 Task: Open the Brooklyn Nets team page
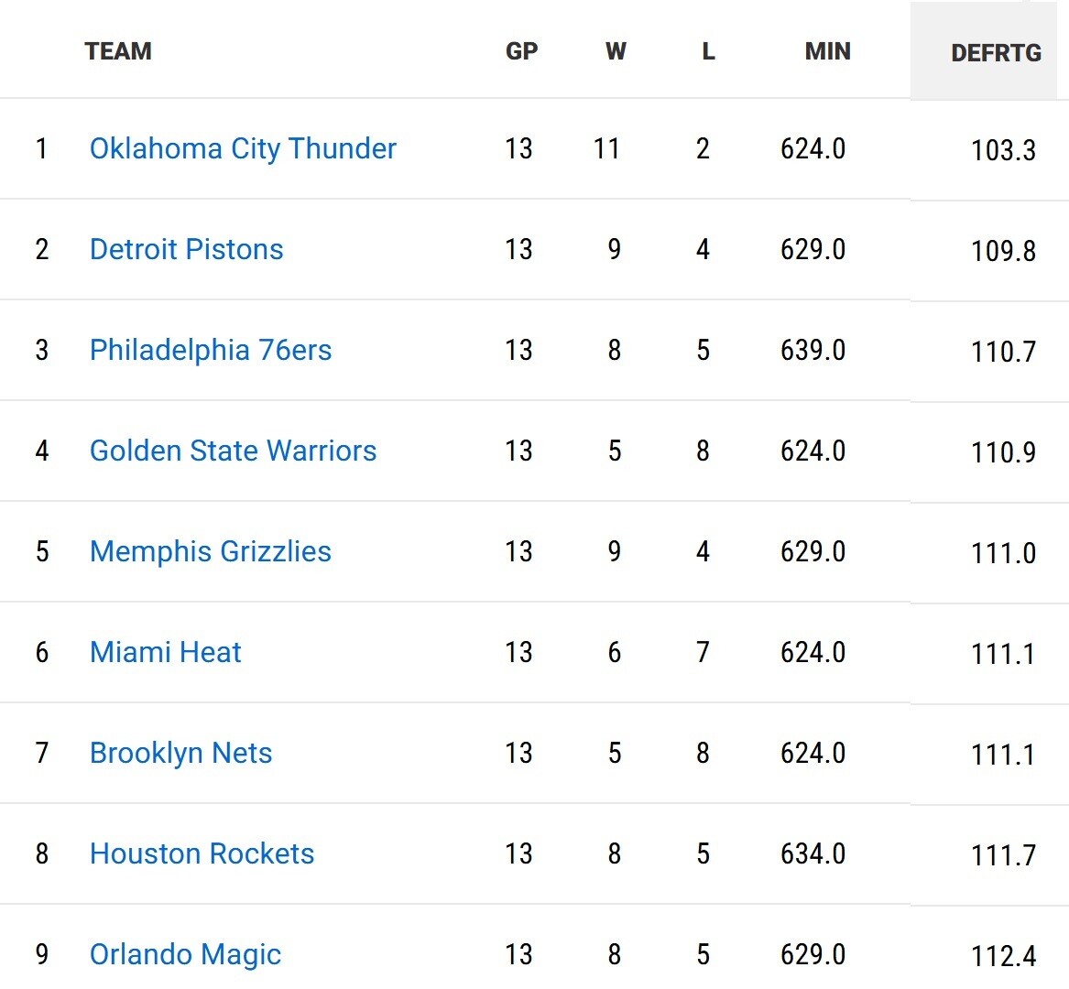point(180,753)
